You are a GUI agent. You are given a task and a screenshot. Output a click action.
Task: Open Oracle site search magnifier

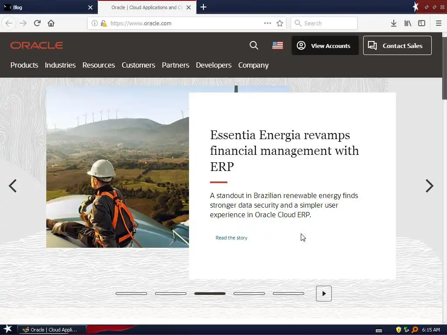click(x=254, y=45)
